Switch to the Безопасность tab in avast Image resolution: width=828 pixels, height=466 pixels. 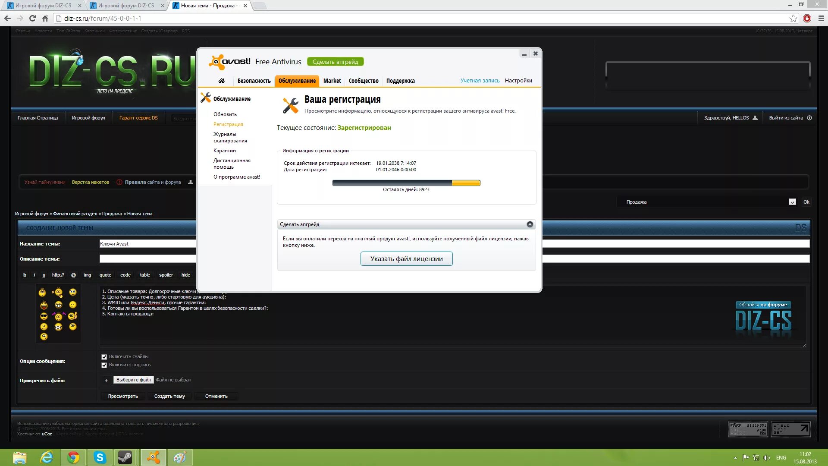(x=254, y=81)
